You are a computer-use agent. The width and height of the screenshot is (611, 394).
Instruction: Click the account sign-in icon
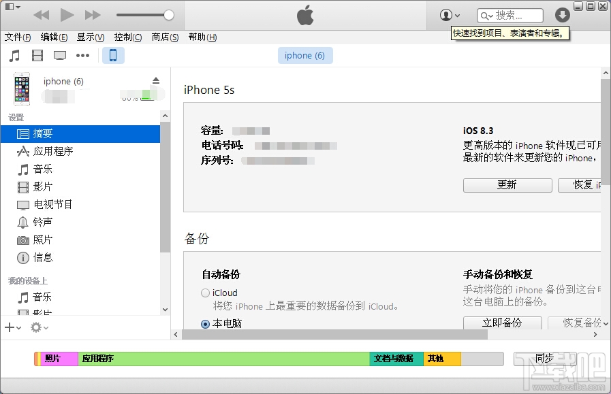(448, 15)
